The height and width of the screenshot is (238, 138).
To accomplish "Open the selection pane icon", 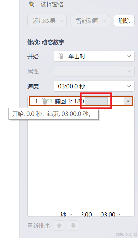I will coord(32,4).
